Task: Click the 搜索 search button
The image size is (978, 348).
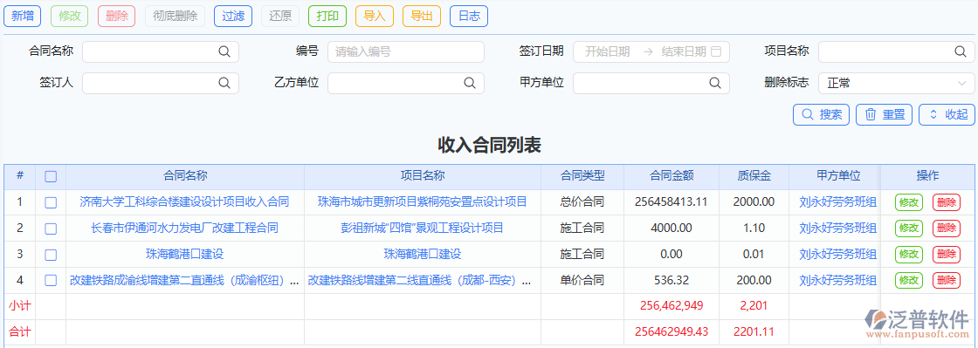Action: 821,114
